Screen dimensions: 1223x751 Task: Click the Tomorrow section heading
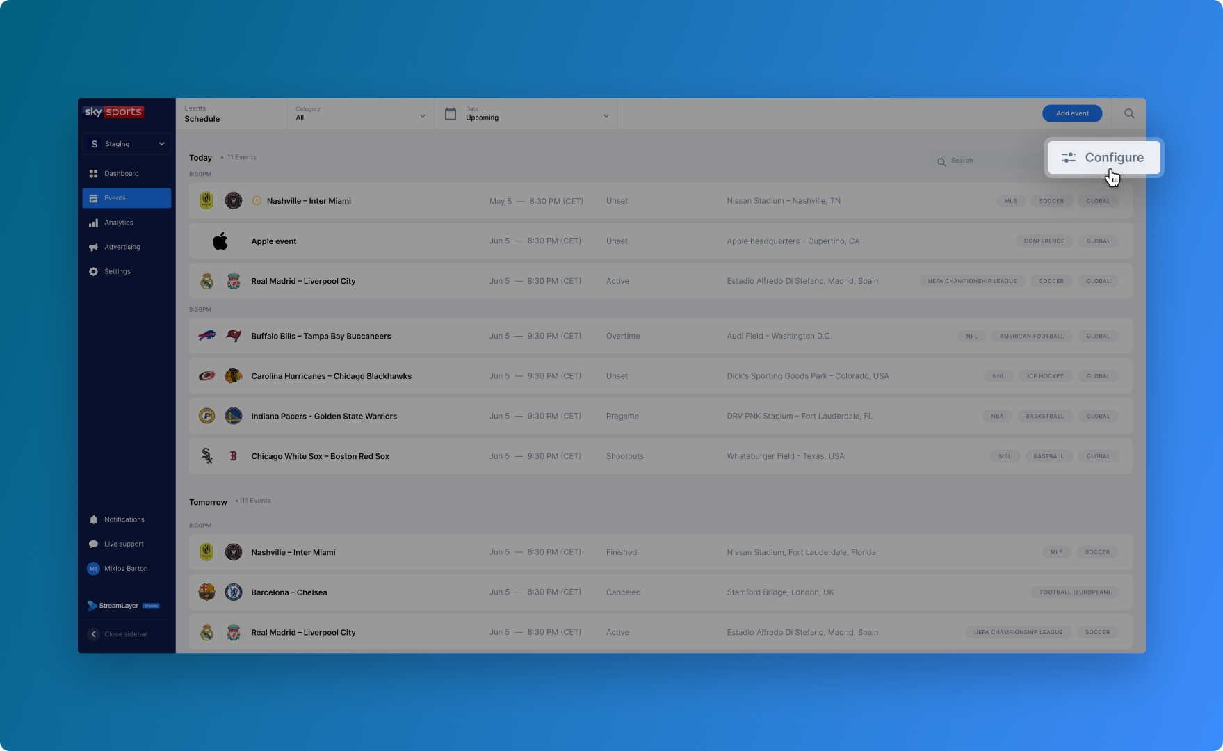208,502
